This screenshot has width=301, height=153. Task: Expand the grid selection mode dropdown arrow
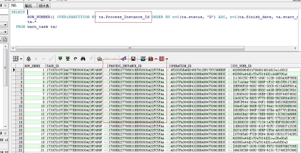(21, 59)
